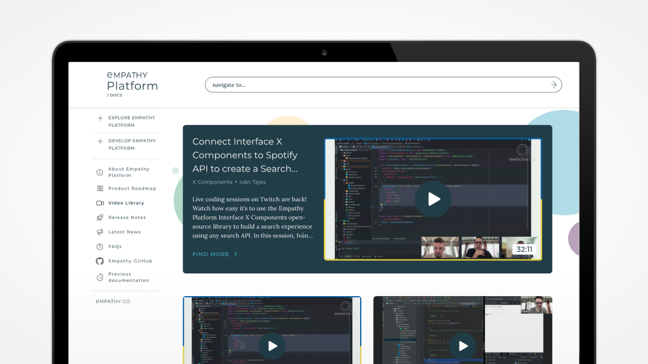Click the dashed circle icon beside Previous documentation
This screenshot has height=364, width=648.
(x=100, y=277)
